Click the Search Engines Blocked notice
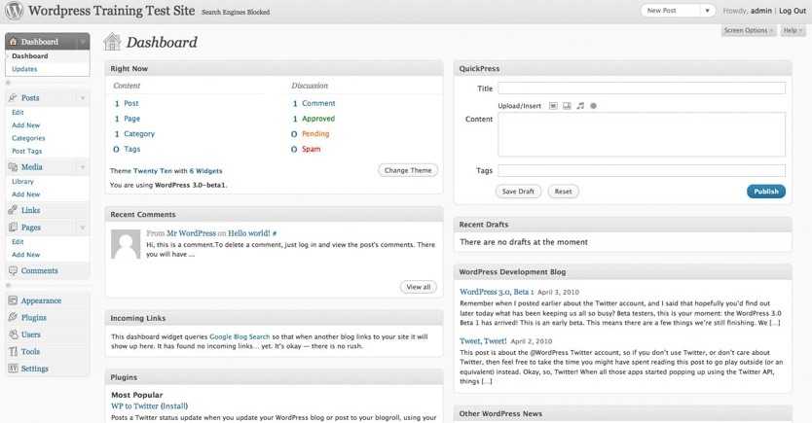 pos(236,12)
